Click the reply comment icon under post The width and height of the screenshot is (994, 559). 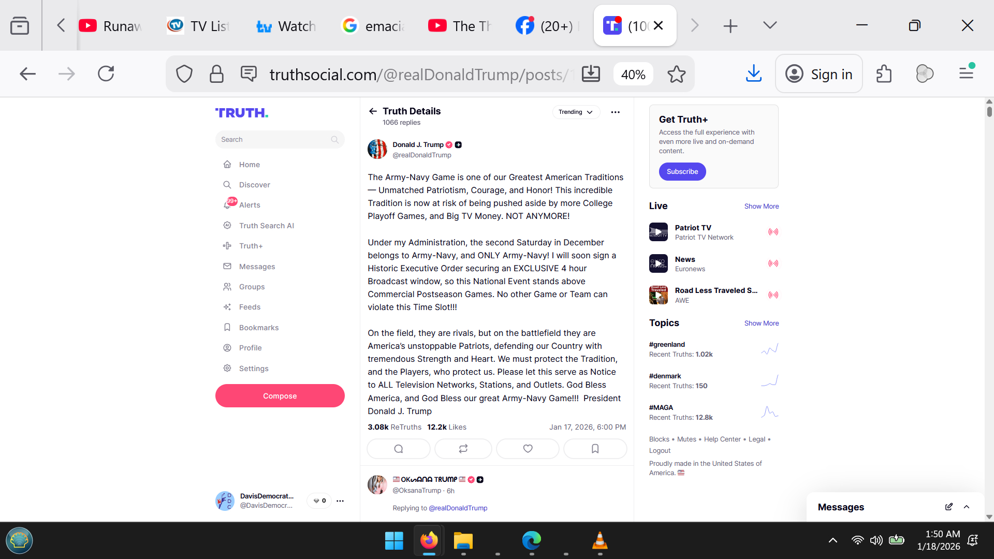coord(398,449)
